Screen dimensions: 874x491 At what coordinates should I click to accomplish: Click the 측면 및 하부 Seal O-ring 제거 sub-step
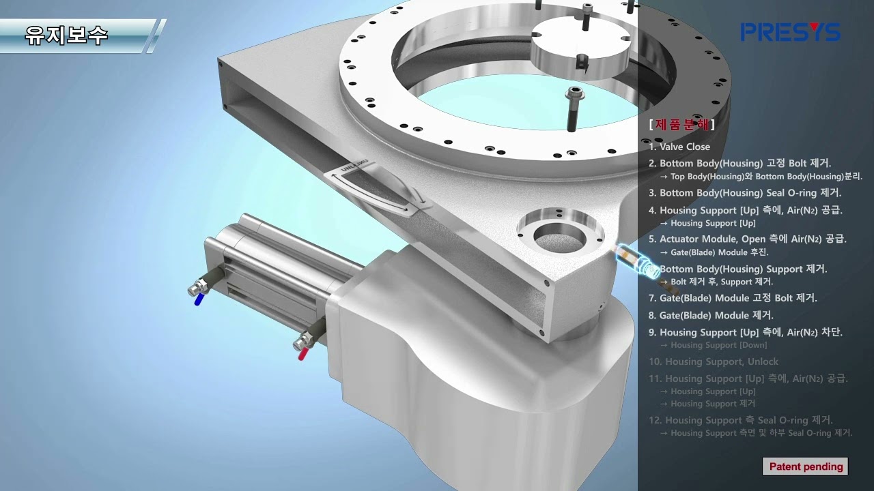pyautogui.click(x=757, y=433)
